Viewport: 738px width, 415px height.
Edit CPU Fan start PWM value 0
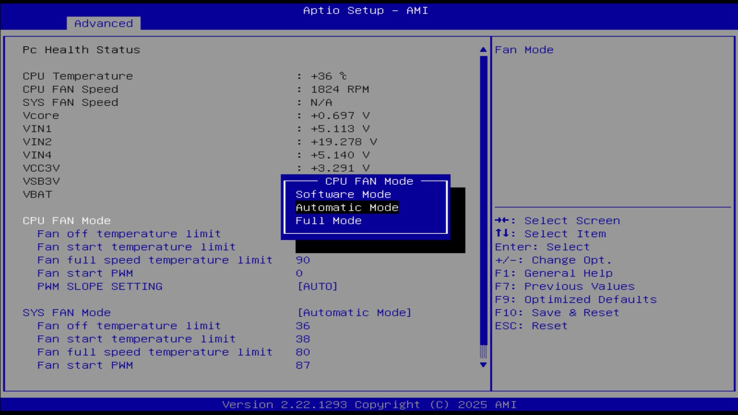(x=299, y=273)
